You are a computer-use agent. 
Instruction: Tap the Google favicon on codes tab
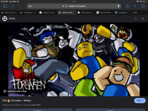pos(41,12)
